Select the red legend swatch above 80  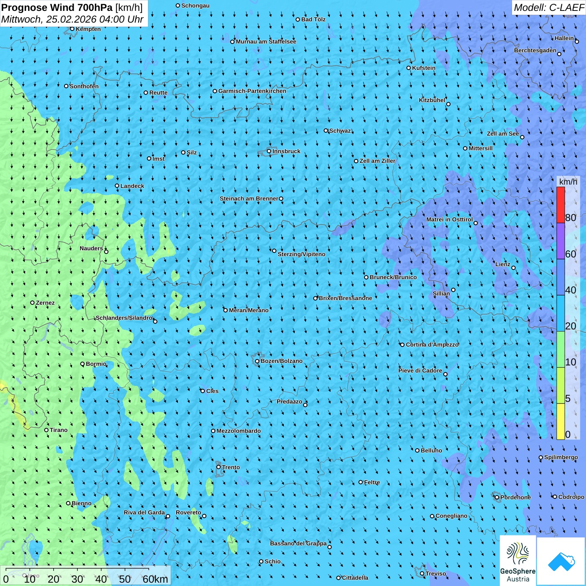click(560, 205)
